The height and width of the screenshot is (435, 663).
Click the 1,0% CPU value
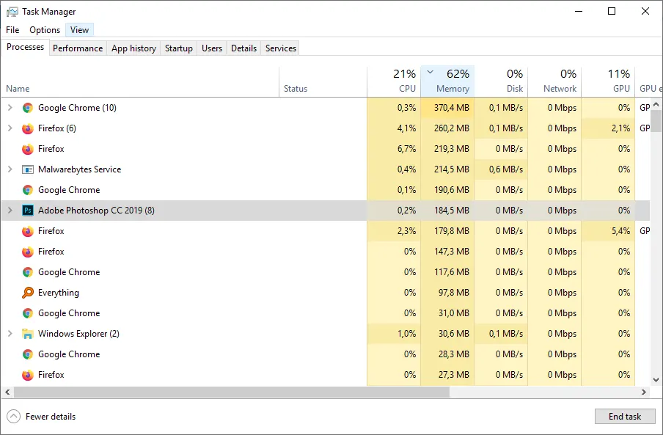[407, 334]
